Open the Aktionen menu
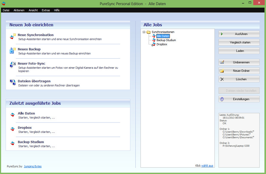Image resolution: width=266 pixels, height=174 pixels. (19, 10)
